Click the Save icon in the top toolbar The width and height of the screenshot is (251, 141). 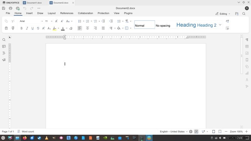(x=3, y=8)
